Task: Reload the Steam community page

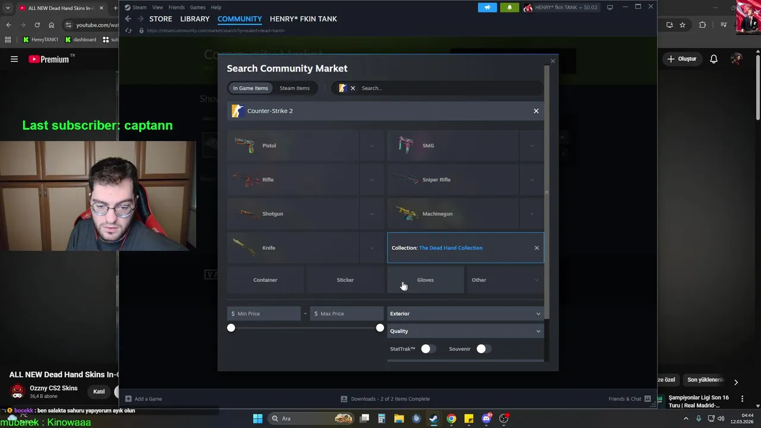Action: [x=128, y=30]
